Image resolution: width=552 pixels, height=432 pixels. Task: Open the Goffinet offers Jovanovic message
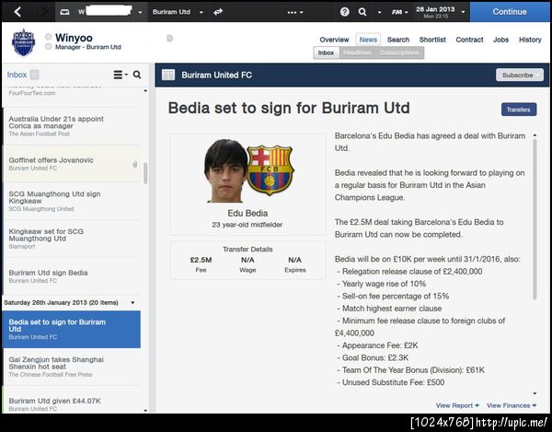coord(72,164)
